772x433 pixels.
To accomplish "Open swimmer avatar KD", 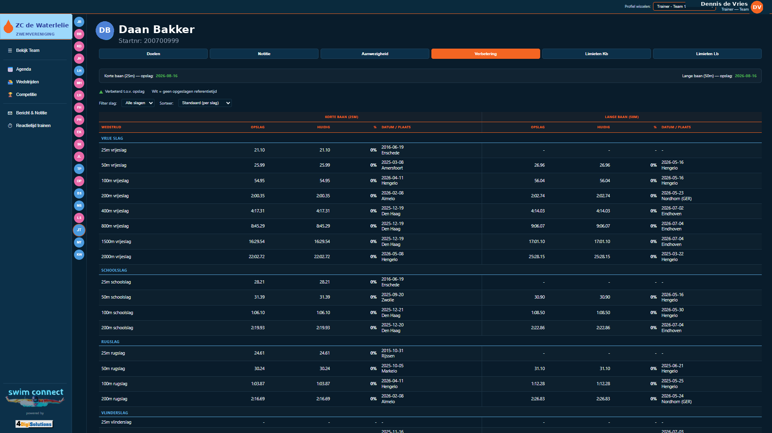I will 79,46.
